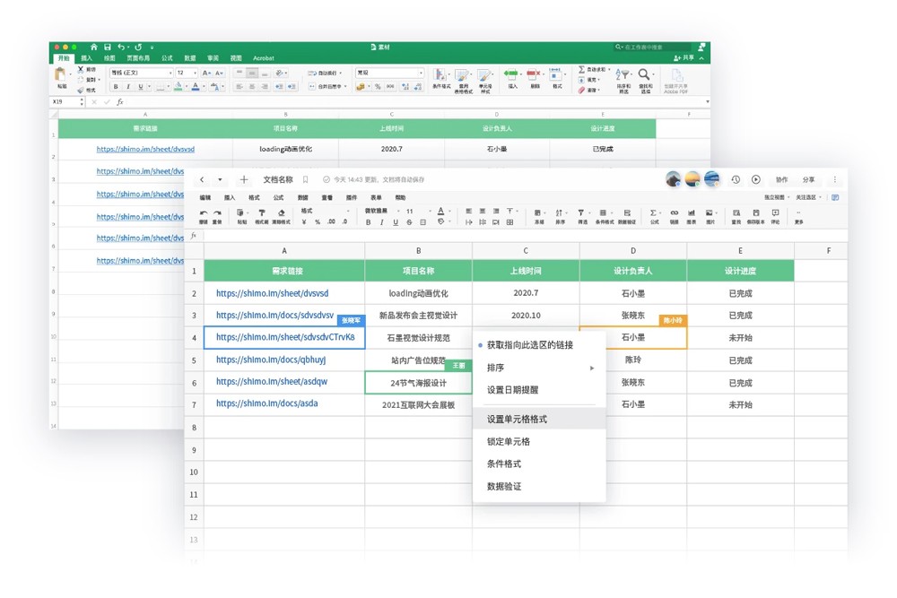Screen dimensions: 897x598
Task: Click the undo arrow in Shimo toolbar
Action: tap(204, 212)
